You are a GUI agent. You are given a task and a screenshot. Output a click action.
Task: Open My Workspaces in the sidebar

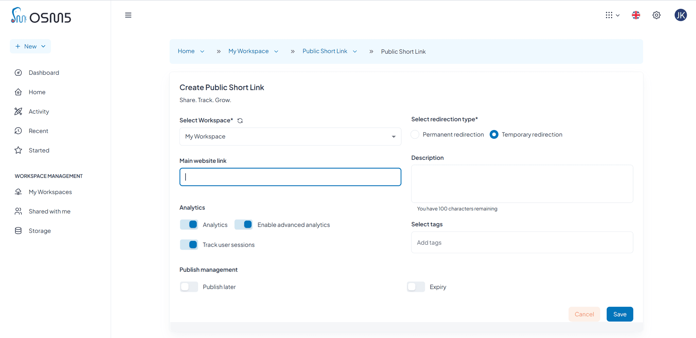pos(50,192)
